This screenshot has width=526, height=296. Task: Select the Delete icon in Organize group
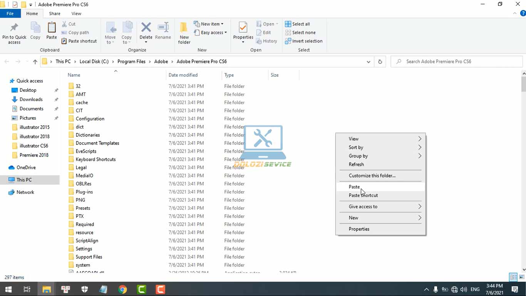pyautogui.click(x=146, y=31)
